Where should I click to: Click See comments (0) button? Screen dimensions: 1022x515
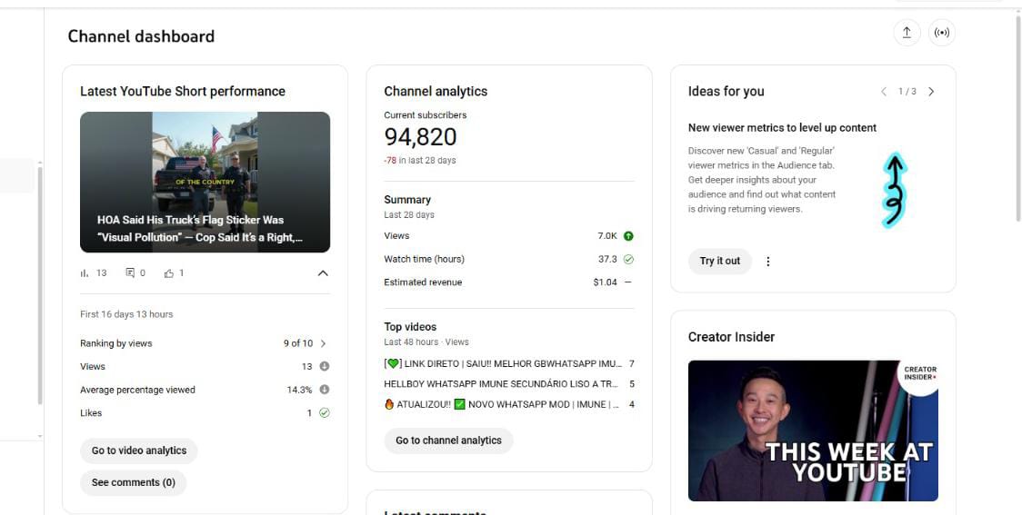(x=134, y=482)
